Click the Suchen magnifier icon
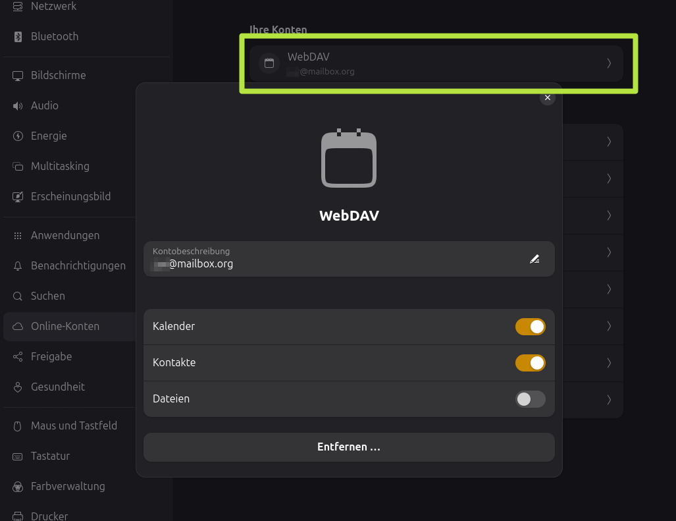 (18, 296)
